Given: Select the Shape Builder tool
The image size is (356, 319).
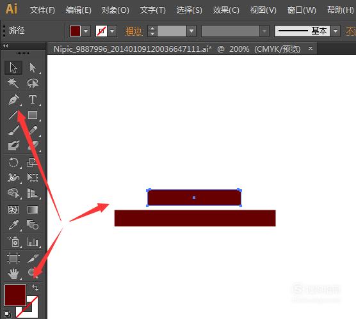Looking at the screenshot, I should point(13,193).
